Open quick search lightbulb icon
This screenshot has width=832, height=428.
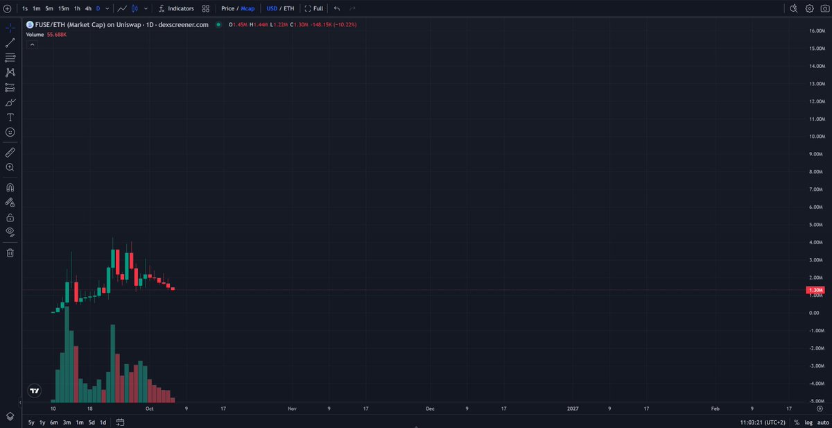pyautogui.click(x=794, y=8)
